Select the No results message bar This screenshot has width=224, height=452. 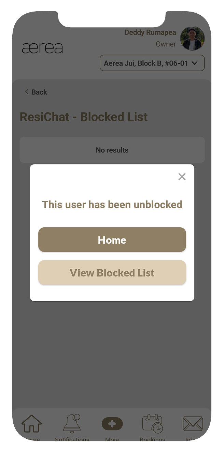(112, 150)
